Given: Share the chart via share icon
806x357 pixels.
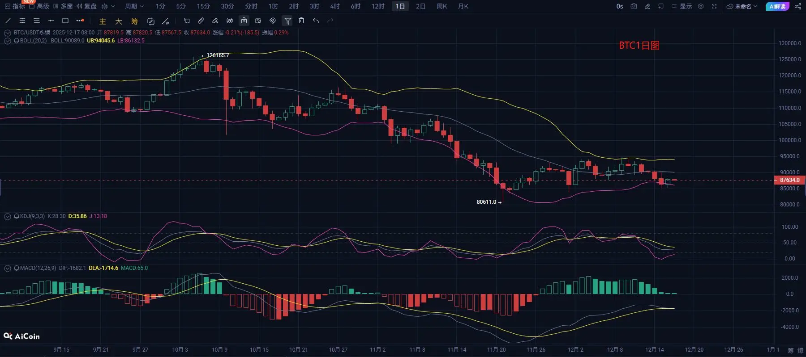Looking at the screenshot, I should 798,6.
